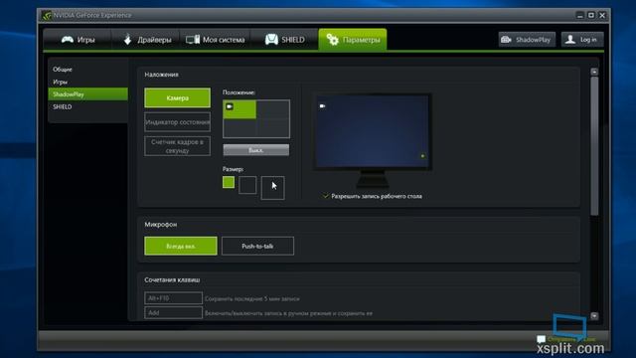Set camera position to top-left quadrant
This screenshot has height=358, width=636.
pyautogui.click(x=239, y=109)
